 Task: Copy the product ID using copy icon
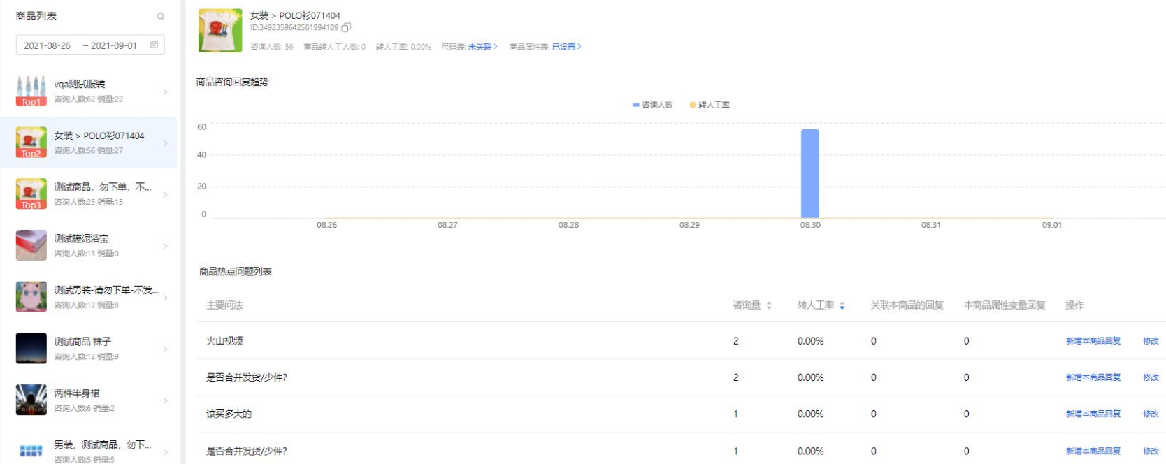click(346, 28)
